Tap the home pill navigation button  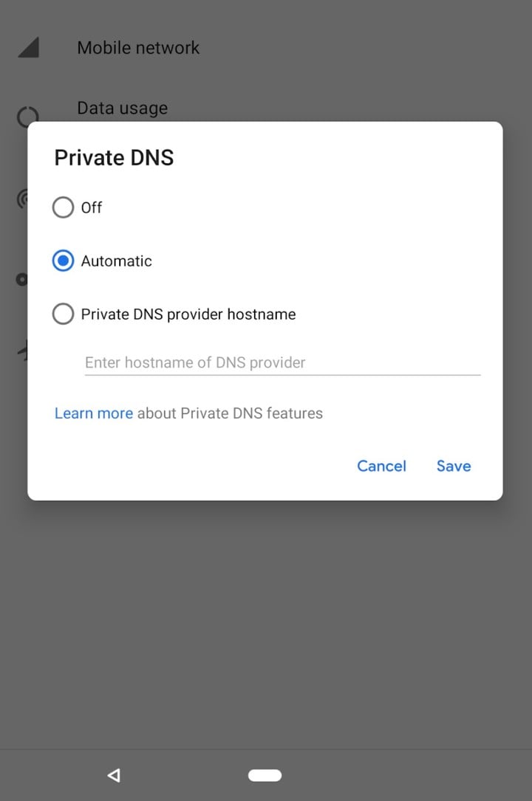(265, 775)
